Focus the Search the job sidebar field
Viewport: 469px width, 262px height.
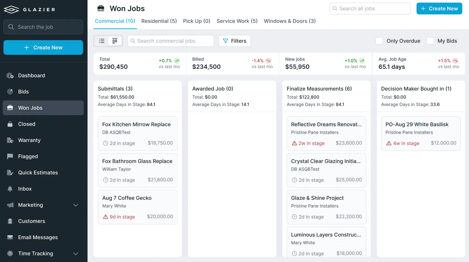click(x=43, y=27)
